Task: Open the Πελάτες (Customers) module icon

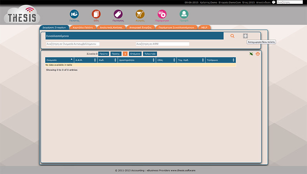Action: (x=74, y=14)
